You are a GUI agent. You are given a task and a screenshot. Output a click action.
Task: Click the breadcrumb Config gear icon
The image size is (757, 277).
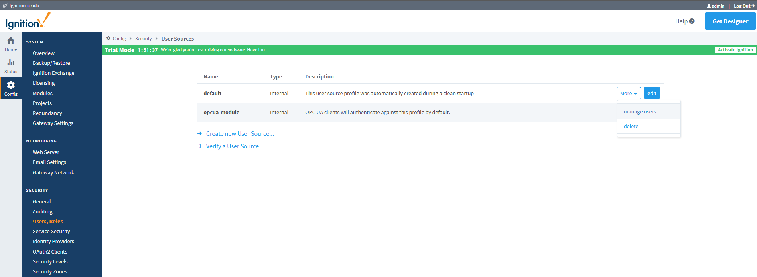[x=108, y=39]
